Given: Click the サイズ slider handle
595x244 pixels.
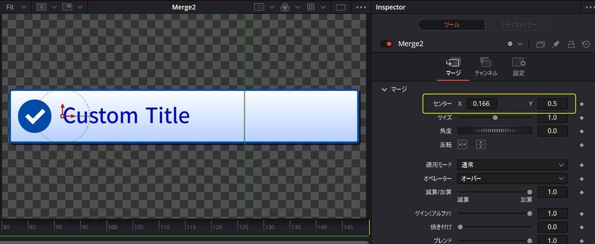Looking at the screenshot, I should coord(495,118).
